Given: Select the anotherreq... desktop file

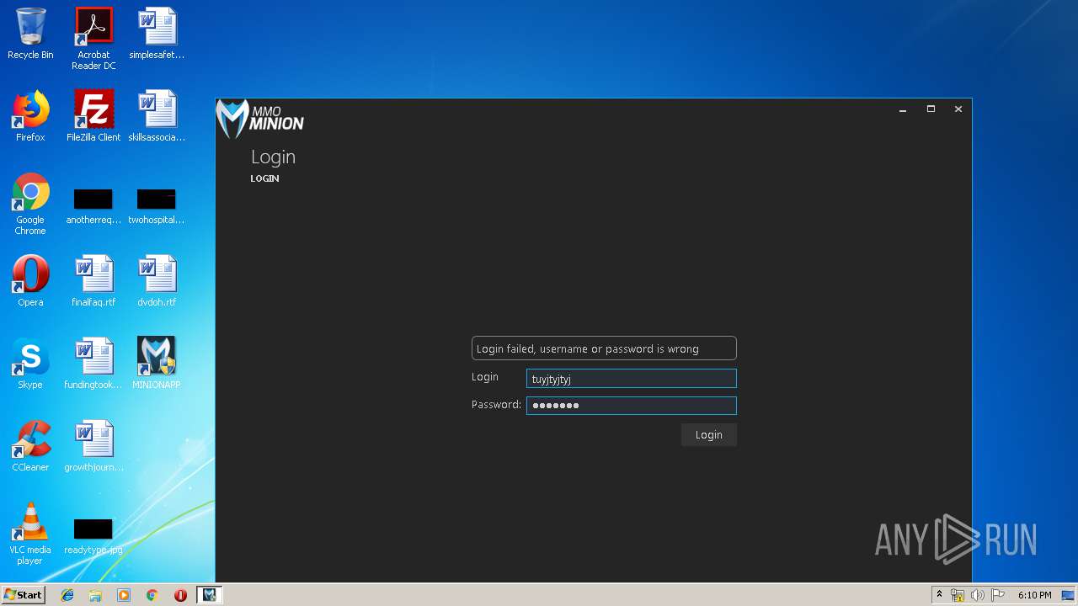Looking at the screenshot, I should (x=93, y=206).
